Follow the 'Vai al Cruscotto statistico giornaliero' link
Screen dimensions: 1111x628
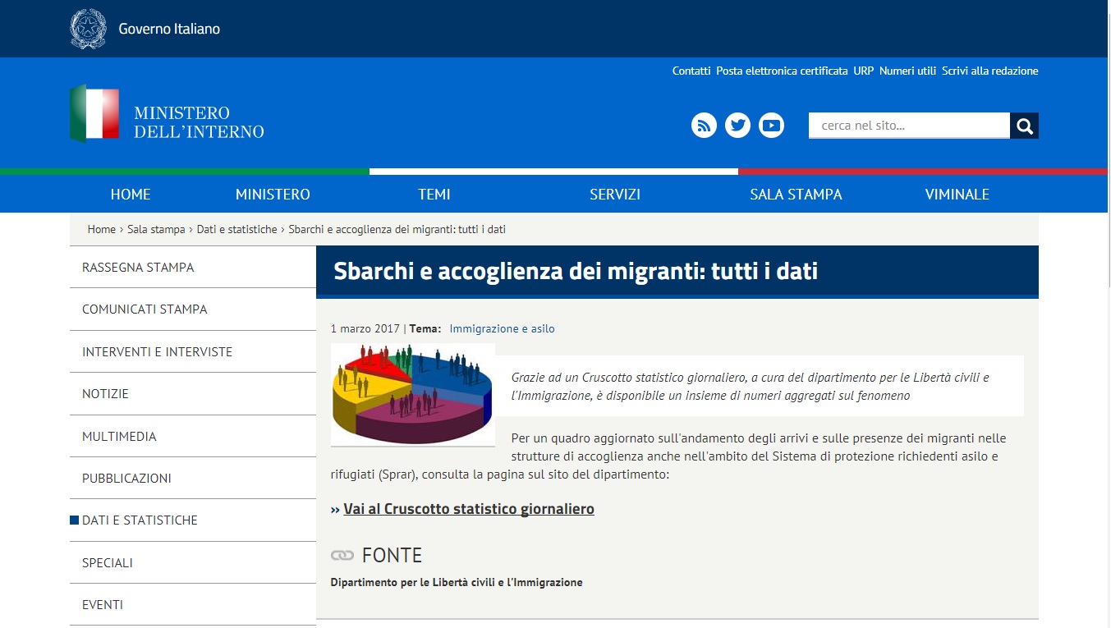click(x=468, y=509)
